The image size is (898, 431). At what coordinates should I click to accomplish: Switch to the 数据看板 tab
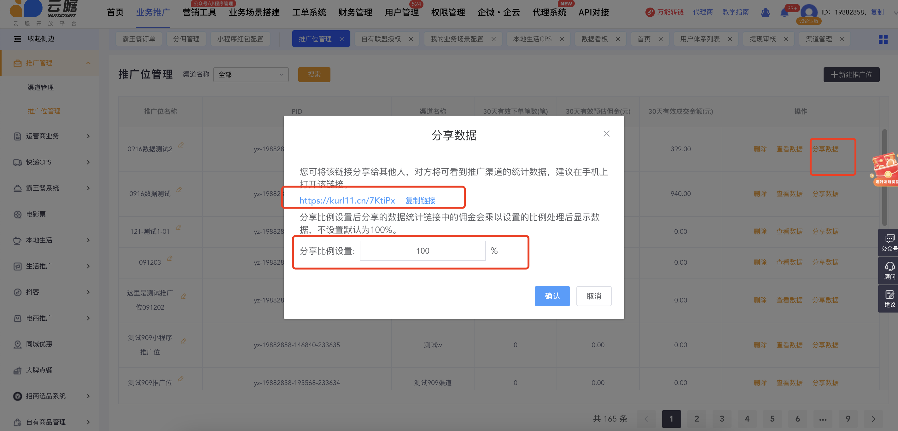(594, 39)
